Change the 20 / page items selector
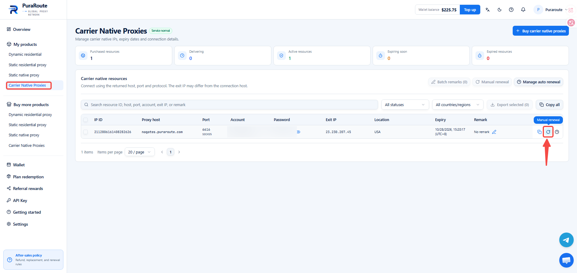The image size is (577, 273). coord(140,152)
